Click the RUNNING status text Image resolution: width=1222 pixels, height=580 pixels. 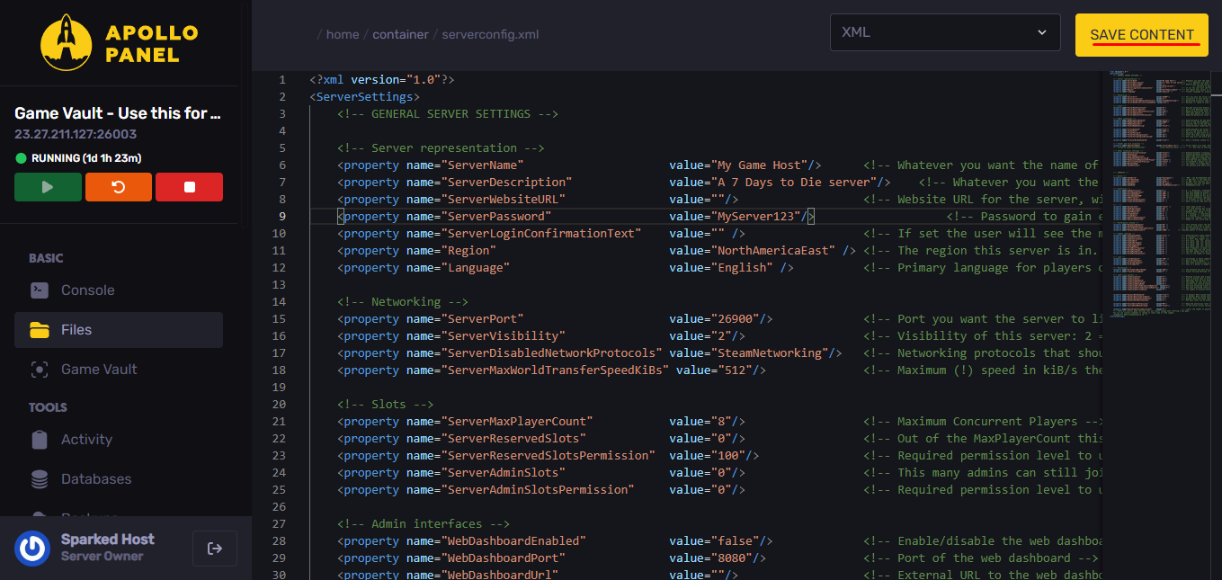(x=86, y=158)
